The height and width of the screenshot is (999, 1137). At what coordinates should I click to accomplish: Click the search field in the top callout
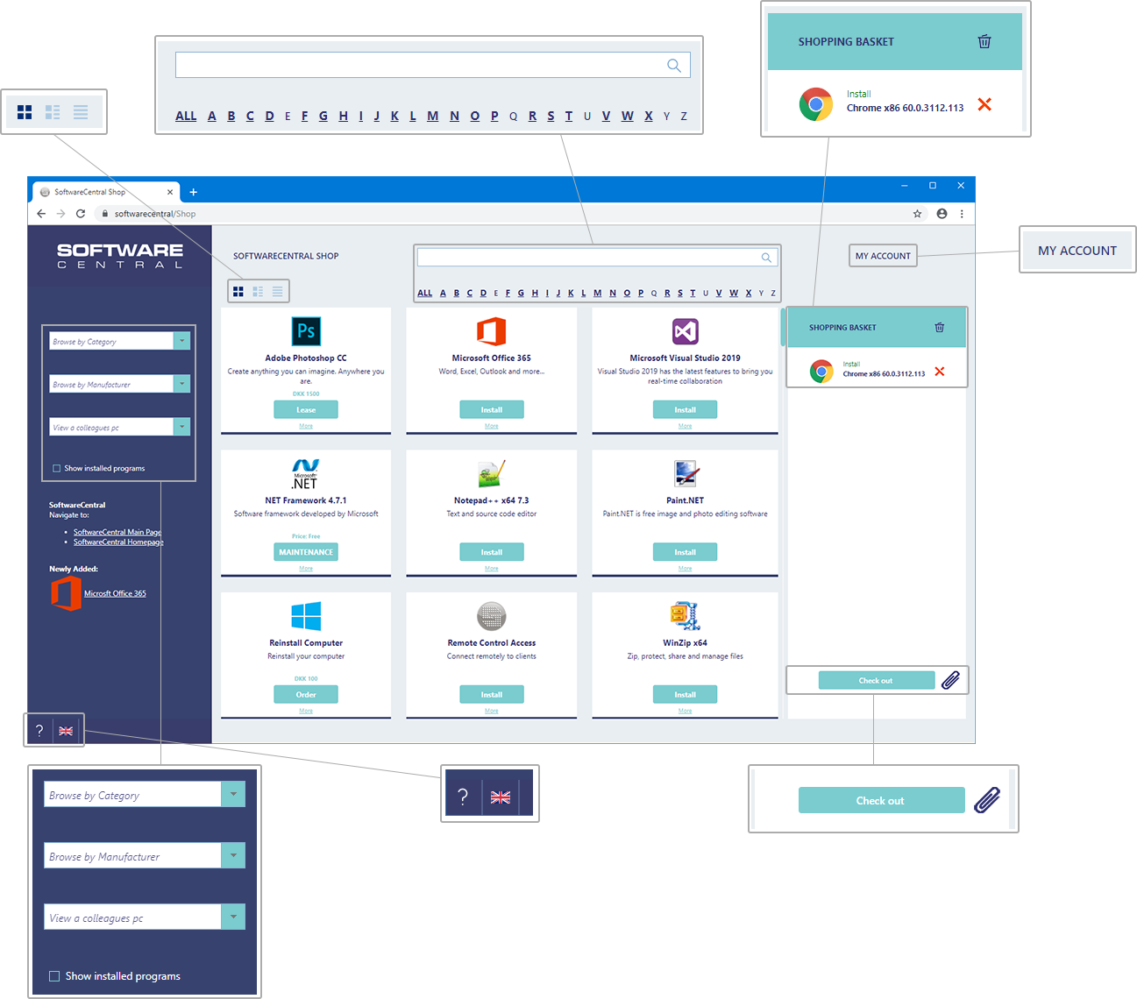(x=421, y=65)
